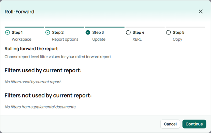
Task: Select the Step 3 label
Action: click(x=98, y=32)
